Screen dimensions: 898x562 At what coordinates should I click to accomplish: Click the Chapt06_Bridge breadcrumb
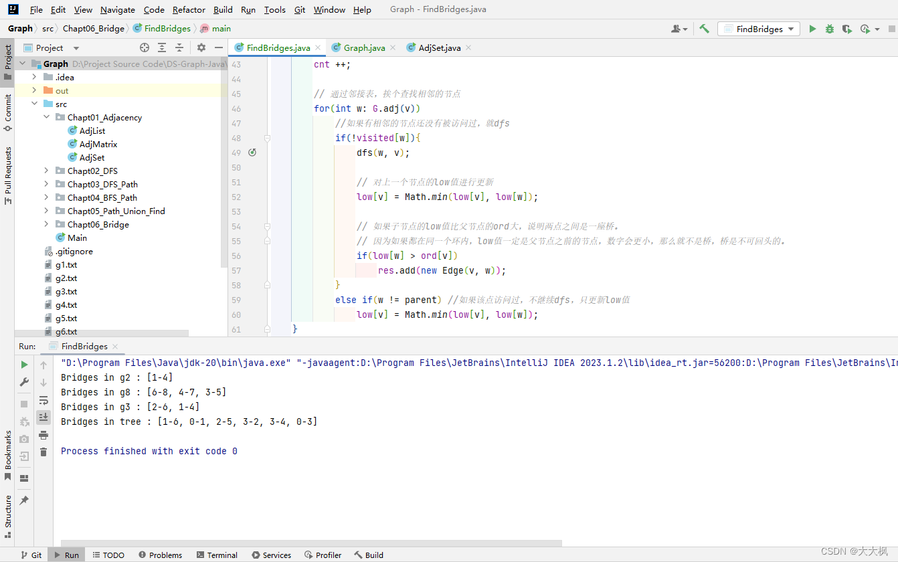click(x=94, y=28)
